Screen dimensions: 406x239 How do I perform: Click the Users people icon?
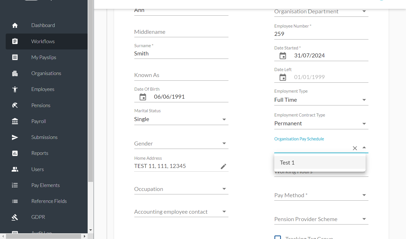click(x=15, y=169)
